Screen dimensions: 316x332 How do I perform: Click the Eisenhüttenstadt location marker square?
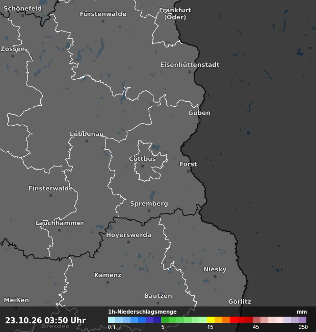[x=190, y=72]
